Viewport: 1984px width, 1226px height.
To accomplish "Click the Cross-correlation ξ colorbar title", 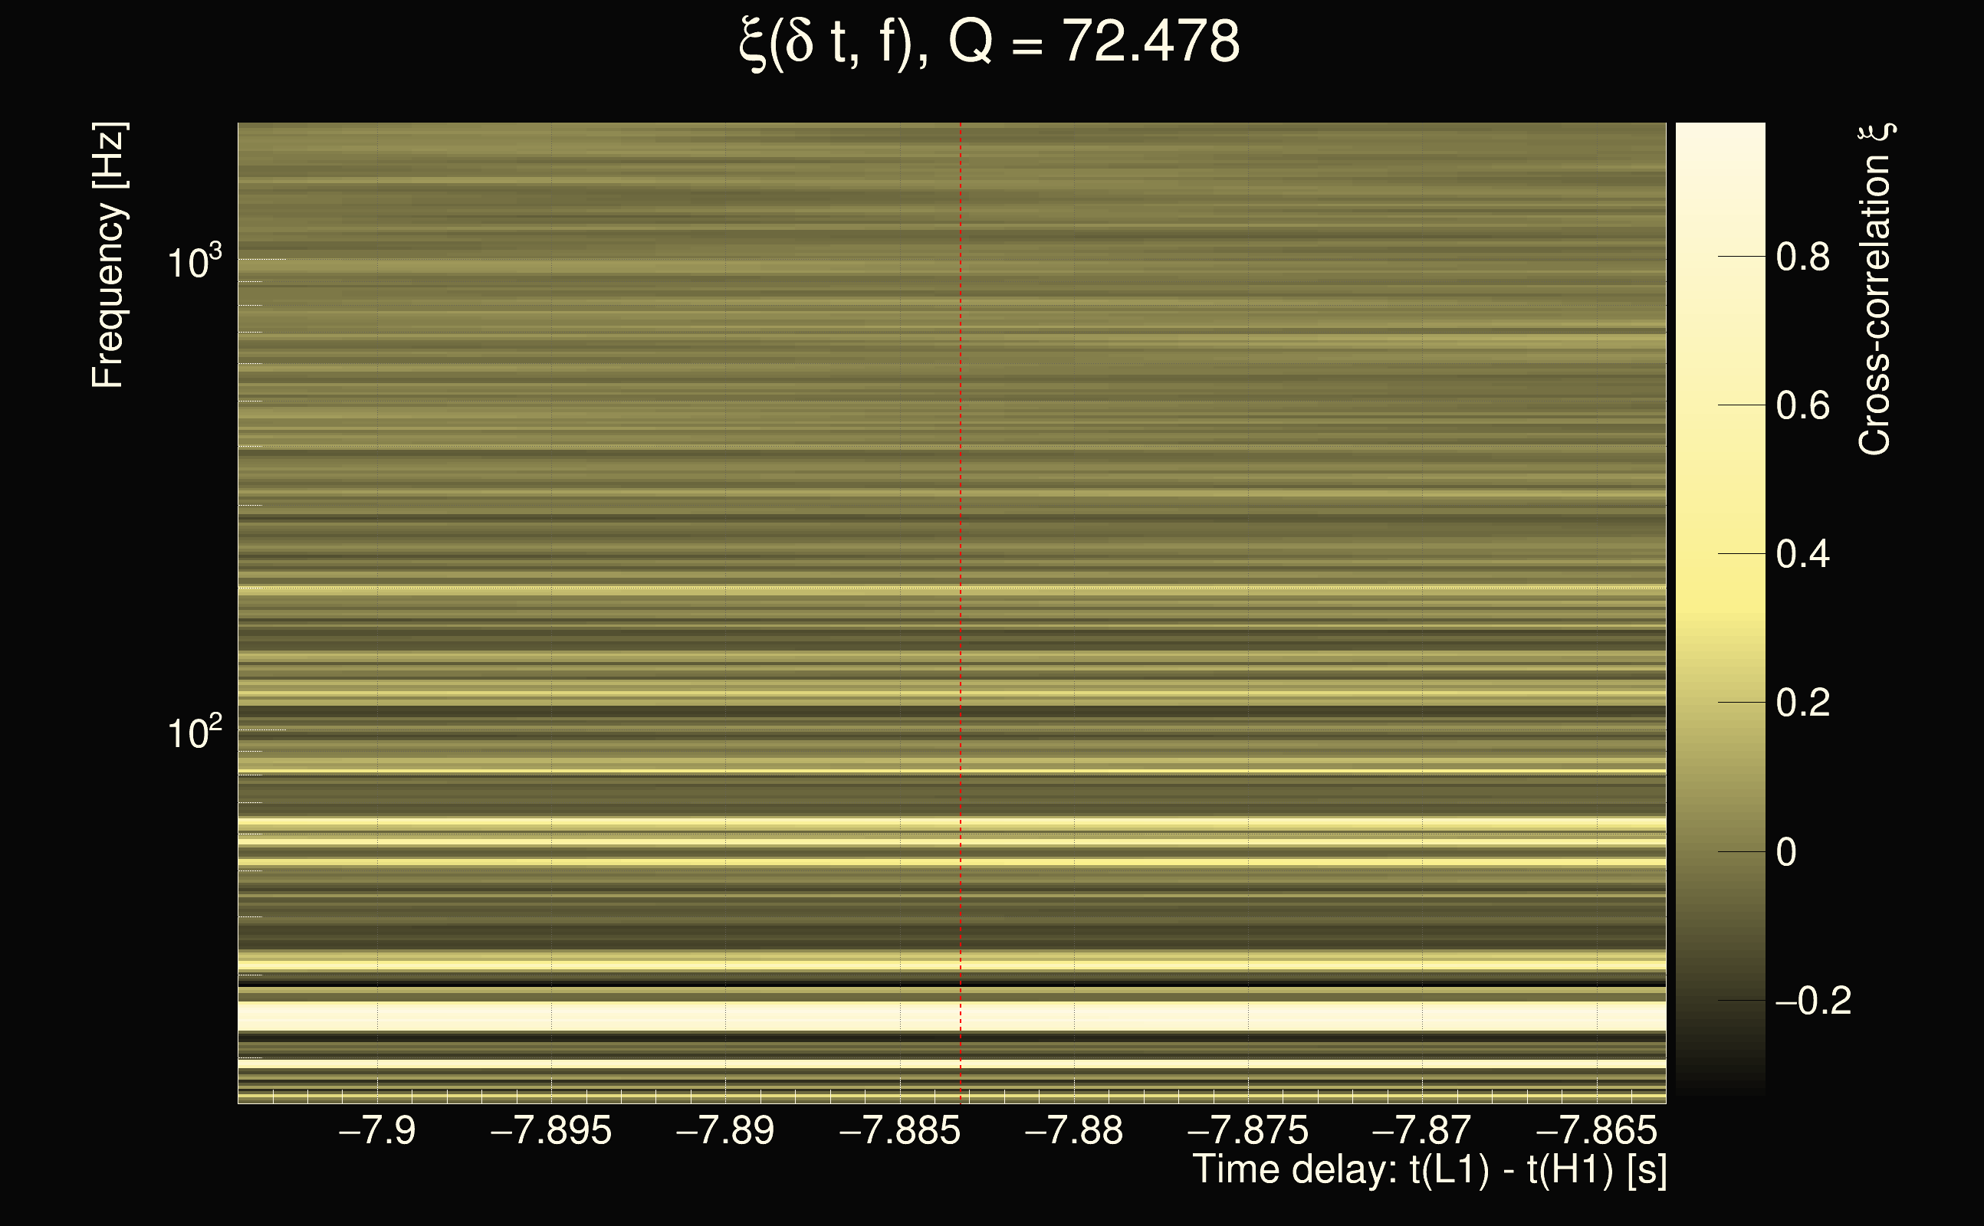I will point(1875,289).
